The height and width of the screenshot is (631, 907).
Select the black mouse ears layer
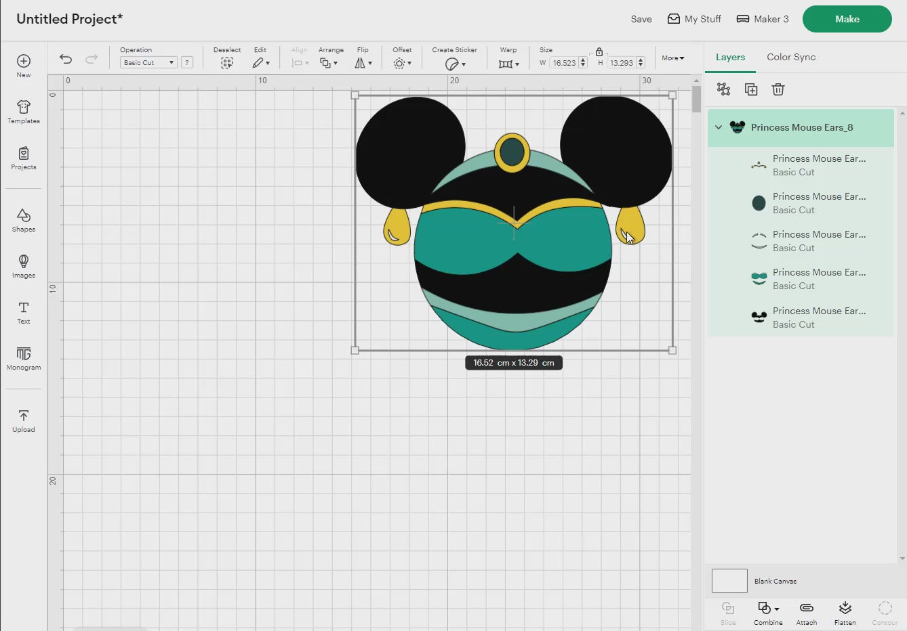[x=801, y=318]
